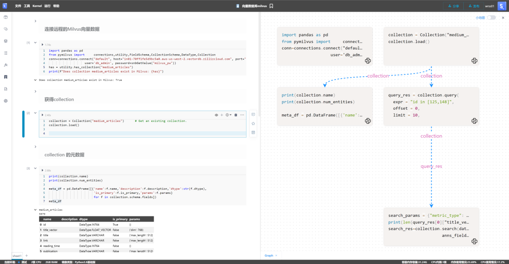Open the bookmark panel icon in the left sidebar
Screen dimensions: 509x264
point(6,77)
